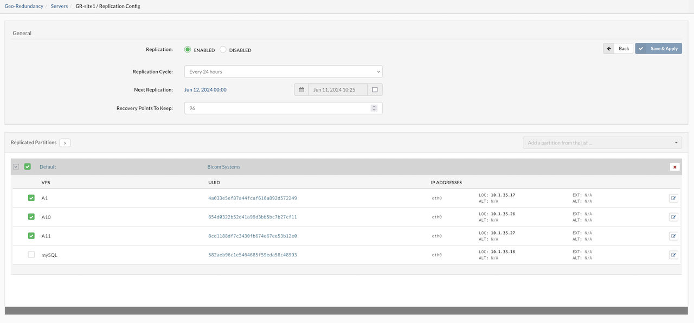Adjust Recovery Points To Keep stepper

coord(374,108)
